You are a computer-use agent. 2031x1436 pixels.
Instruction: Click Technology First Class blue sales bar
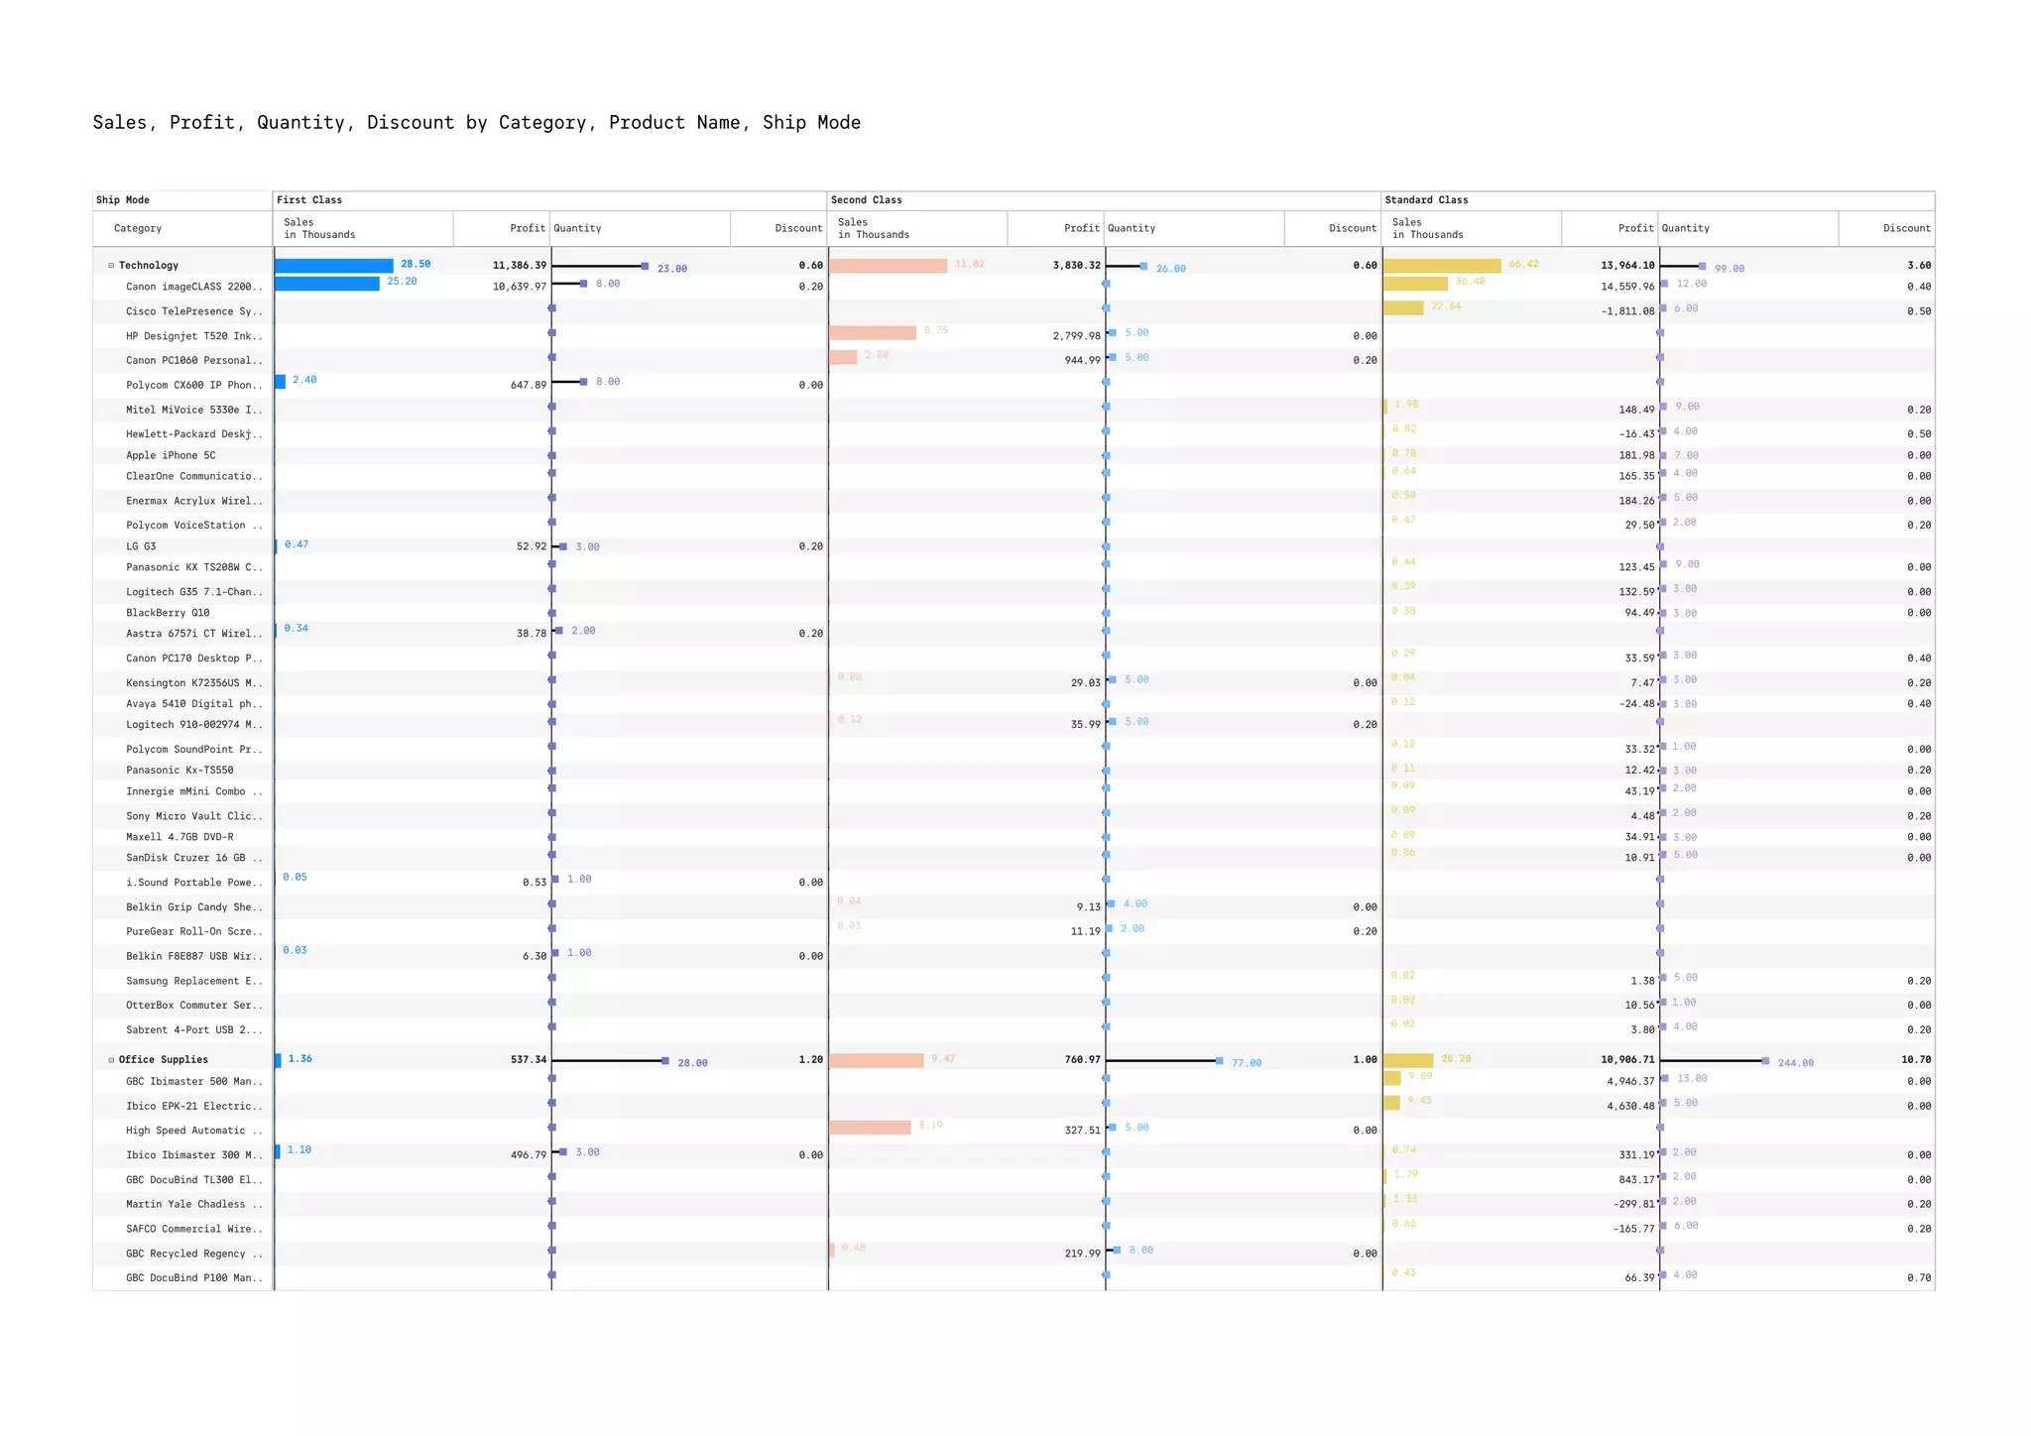333,266
